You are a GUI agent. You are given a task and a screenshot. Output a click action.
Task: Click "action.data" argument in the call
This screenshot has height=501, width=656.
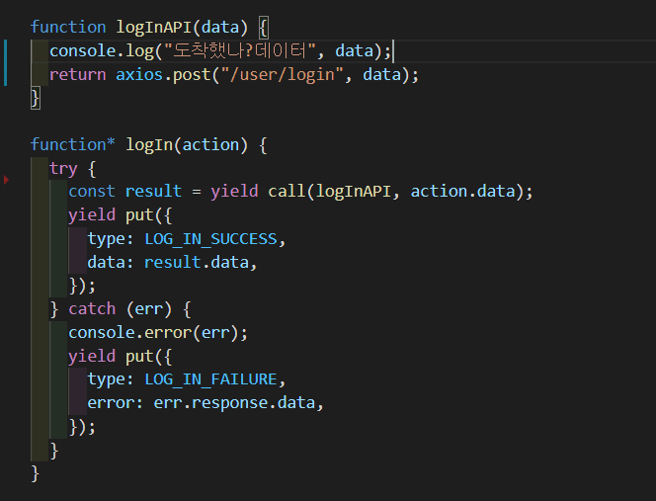462,192
